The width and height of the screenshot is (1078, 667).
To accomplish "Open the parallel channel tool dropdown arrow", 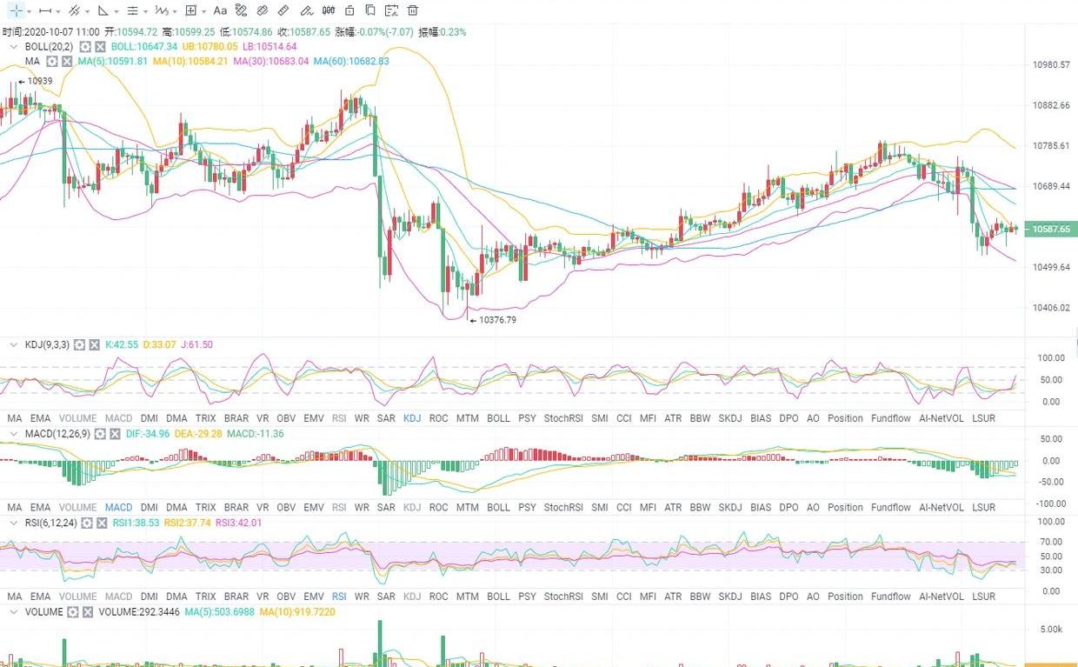I will [x=87, y=11].
